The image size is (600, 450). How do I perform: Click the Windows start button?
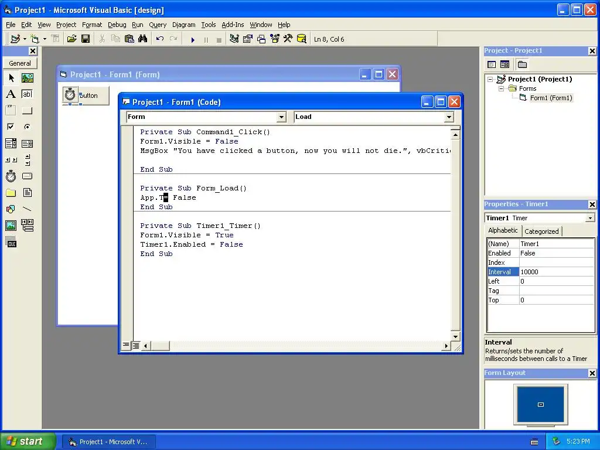pyautogui.click(x=28, y=441)
